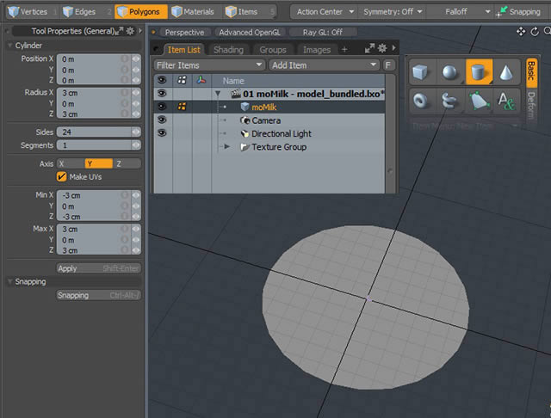The height and width of the screenshot is (418, 551).
Task: Switch to the Groups tab
Action: click(x=273, y=50)
